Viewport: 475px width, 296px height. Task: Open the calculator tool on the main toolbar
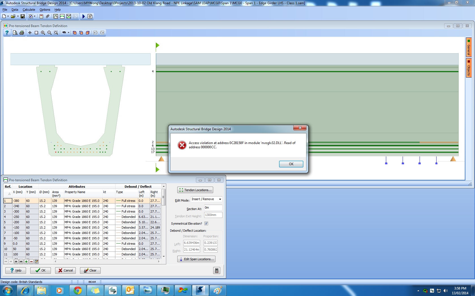click(41, 16)
